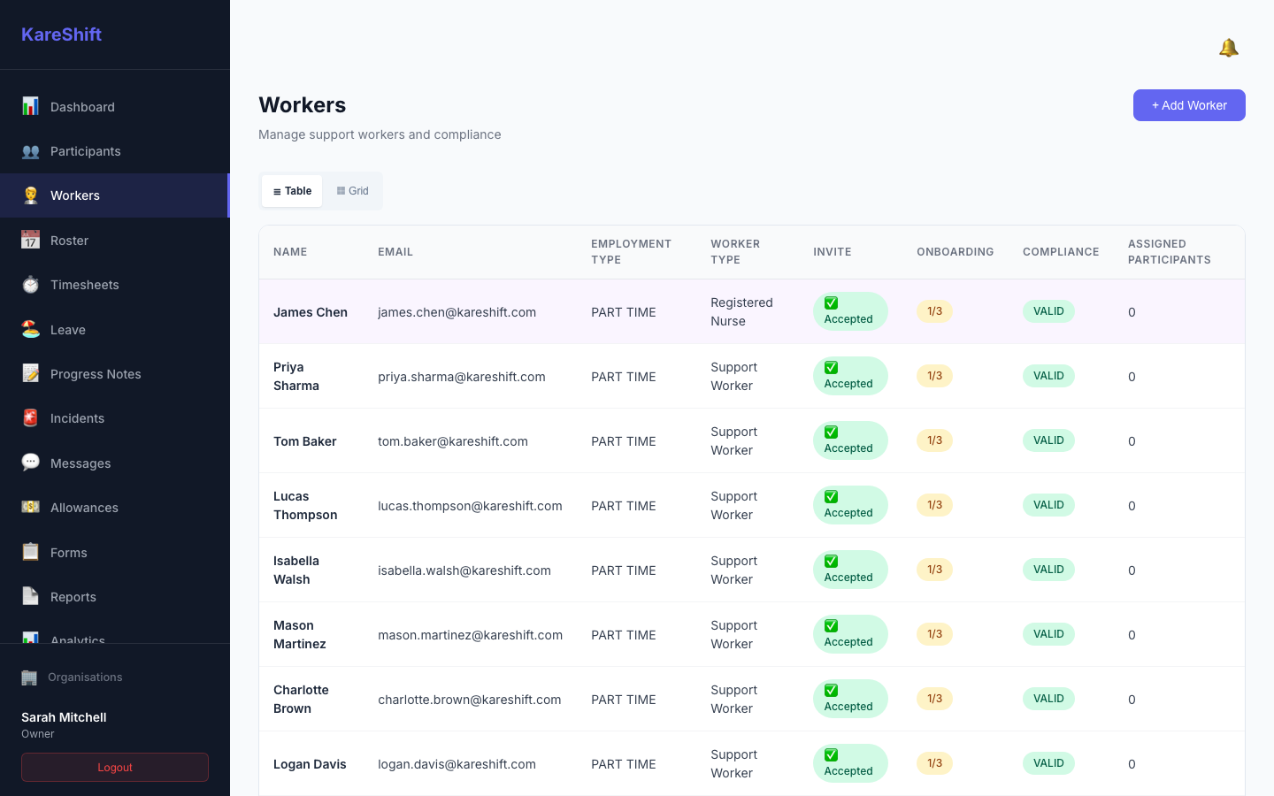Click the Workers person icon in sidebar

pos(30,195)
